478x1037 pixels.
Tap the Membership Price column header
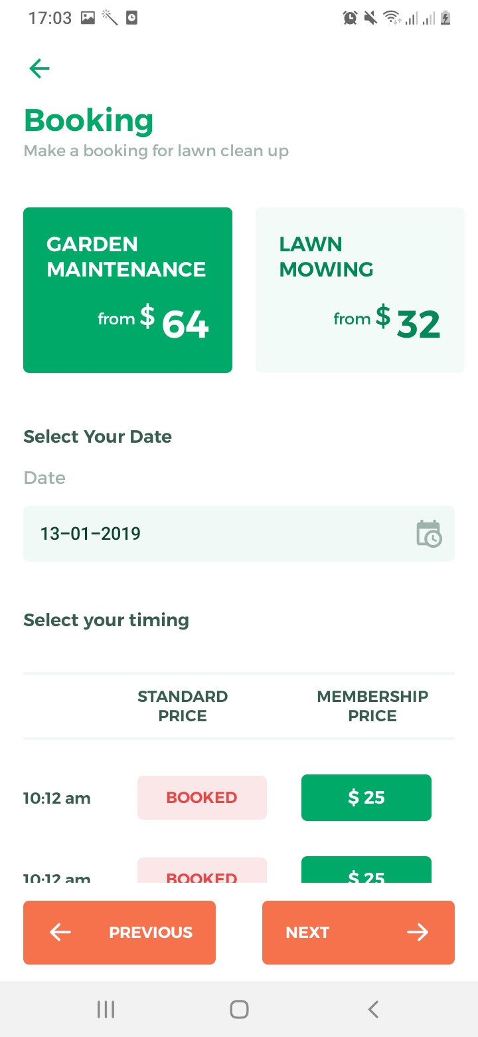pyautogui.click(x=372, y=706)
